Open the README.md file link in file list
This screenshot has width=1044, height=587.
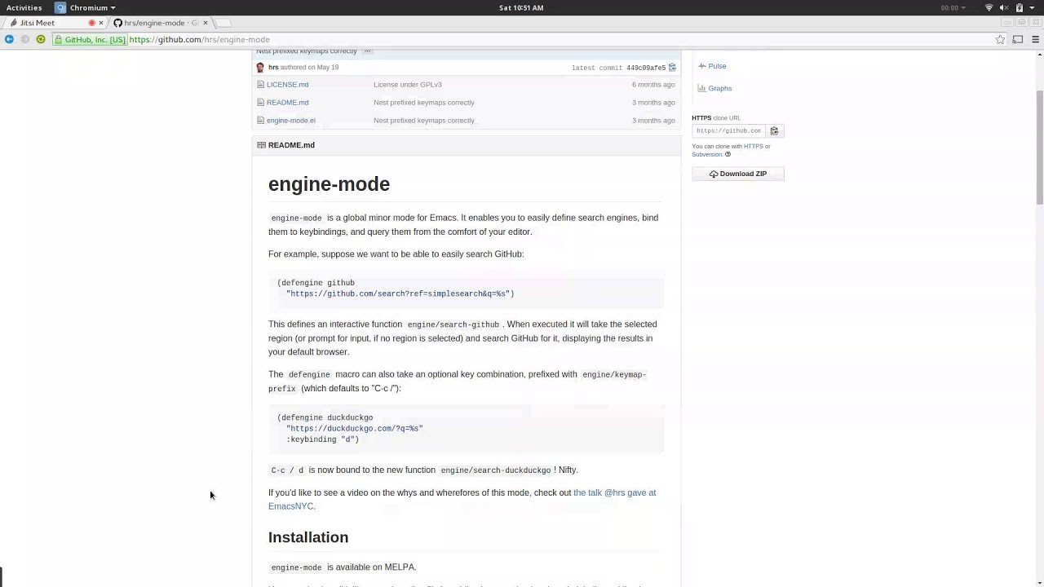click(287, 103)
